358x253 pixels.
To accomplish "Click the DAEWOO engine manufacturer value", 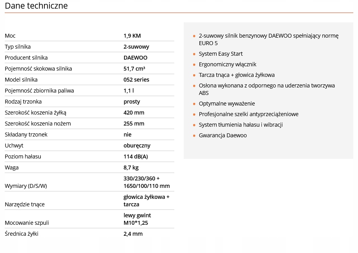I will (135, 58).
